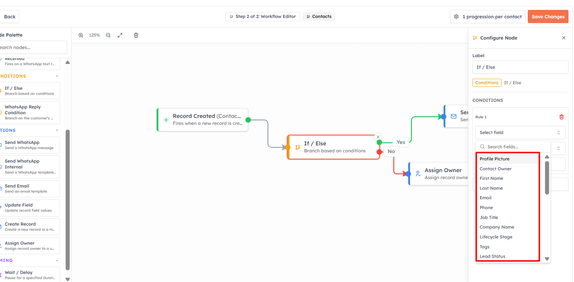Collapse the Conditions palette section chevron
Screen dimensions: 574x282
57,76
